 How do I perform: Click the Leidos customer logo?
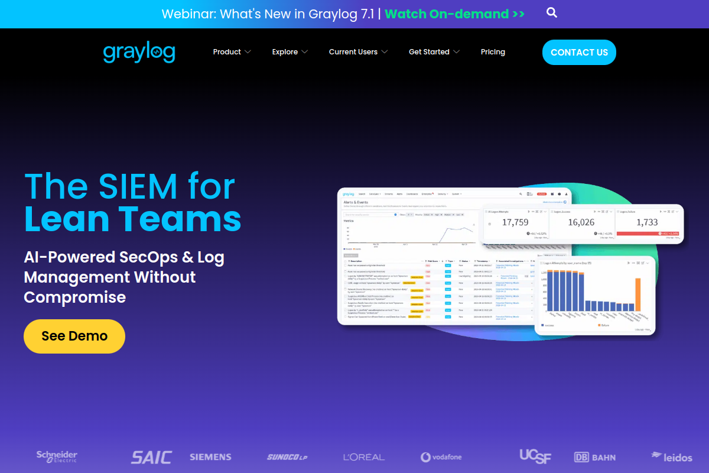pyautogui.click(x=671, y=456)
